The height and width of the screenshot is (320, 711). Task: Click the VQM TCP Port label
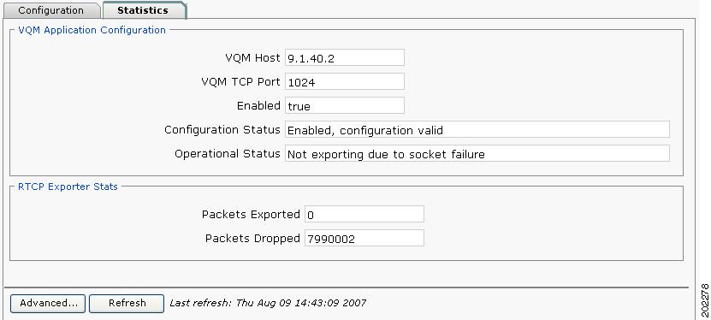pos(240,81)
